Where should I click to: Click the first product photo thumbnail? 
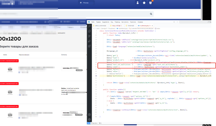(10, 69)
